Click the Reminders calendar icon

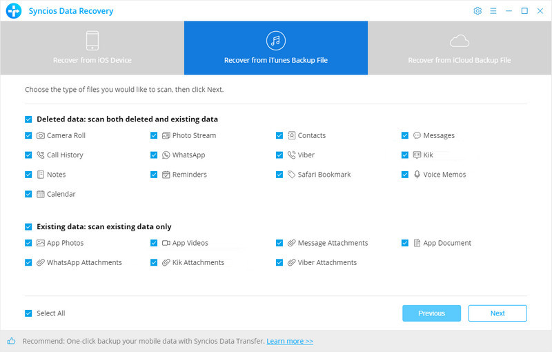coord(166,175)
